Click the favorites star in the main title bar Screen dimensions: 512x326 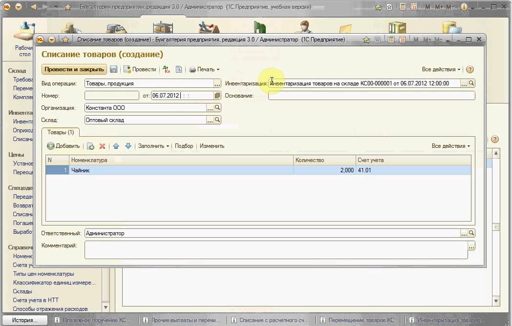[x=67, y=7]
